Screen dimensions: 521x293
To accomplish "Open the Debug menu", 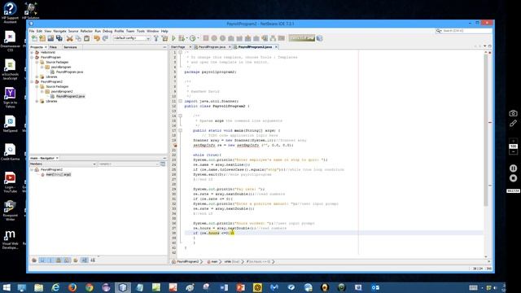I will tap(107, 31).
